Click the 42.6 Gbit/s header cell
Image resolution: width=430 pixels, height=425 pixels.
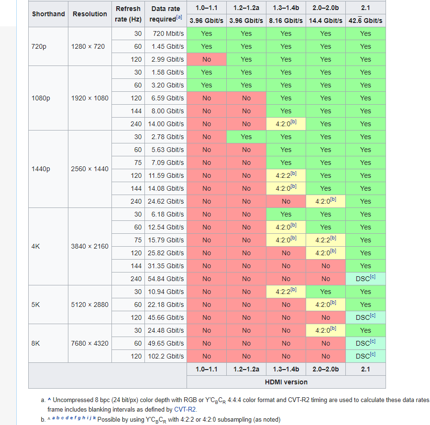pyautogui.click(x=365, y=21)
